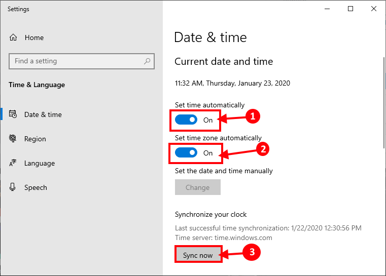Open the Region settings
386x276 pixels.
(x=35, y=139)
